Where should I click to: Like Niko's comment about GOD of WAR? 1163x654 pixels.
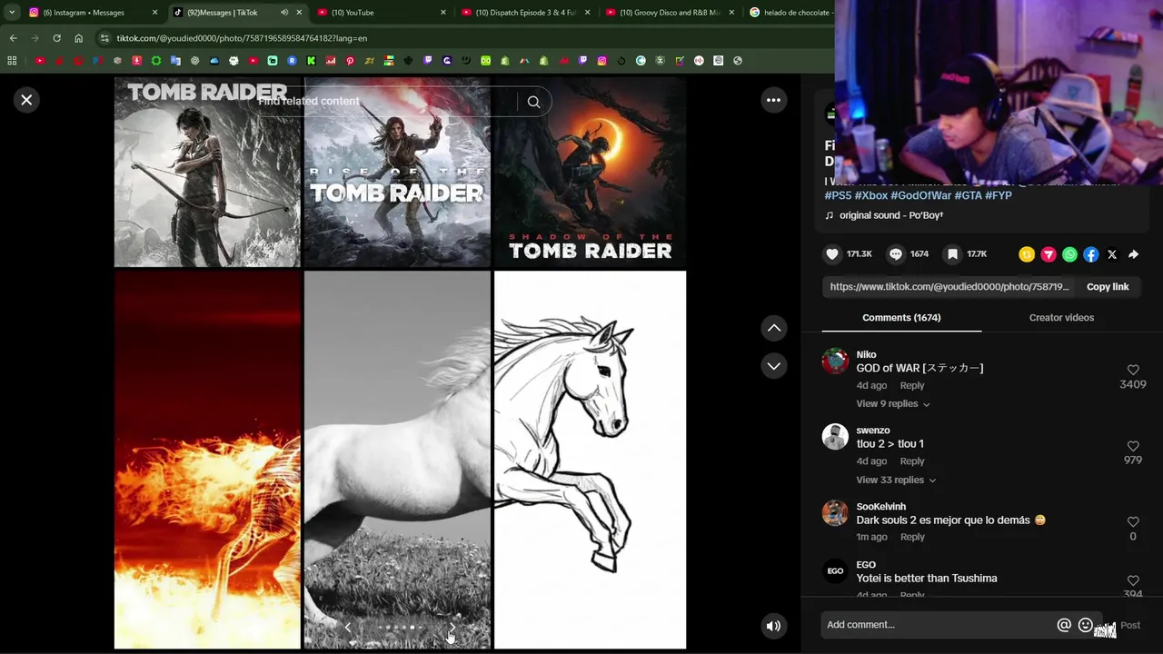pos(1133,370)
